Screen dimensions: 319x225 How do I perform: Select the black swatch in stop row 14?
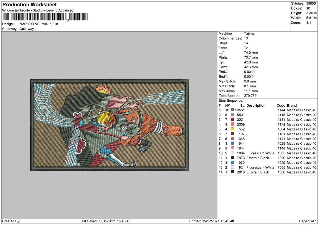[232, 172]
